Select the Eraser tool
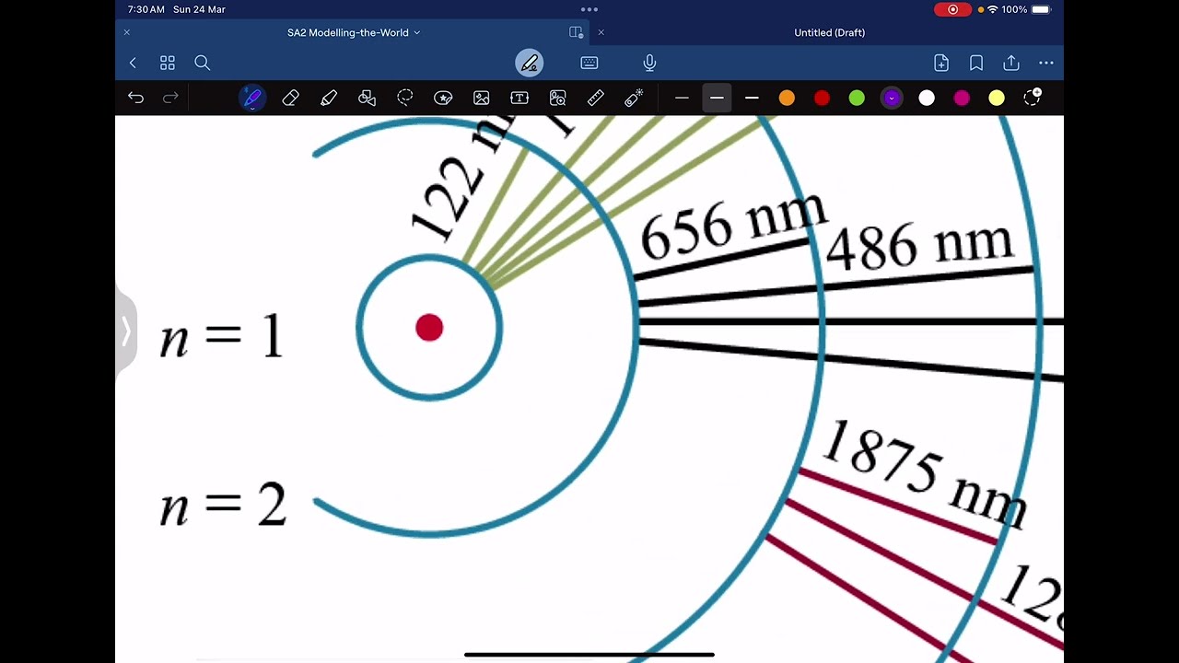 291,98
